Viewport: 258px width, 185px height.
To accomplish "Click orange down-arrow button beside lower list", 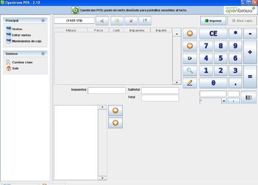I will (115, 123).
